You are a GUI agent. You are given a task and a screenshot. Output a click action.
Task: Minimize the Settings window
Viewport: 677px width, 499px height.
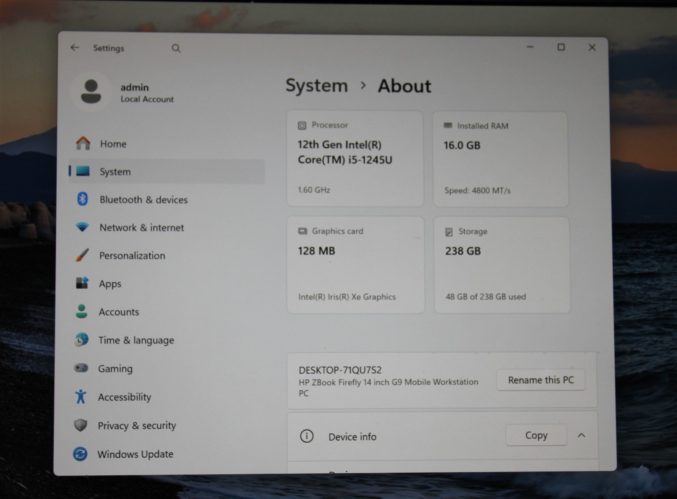click(530, 47)
